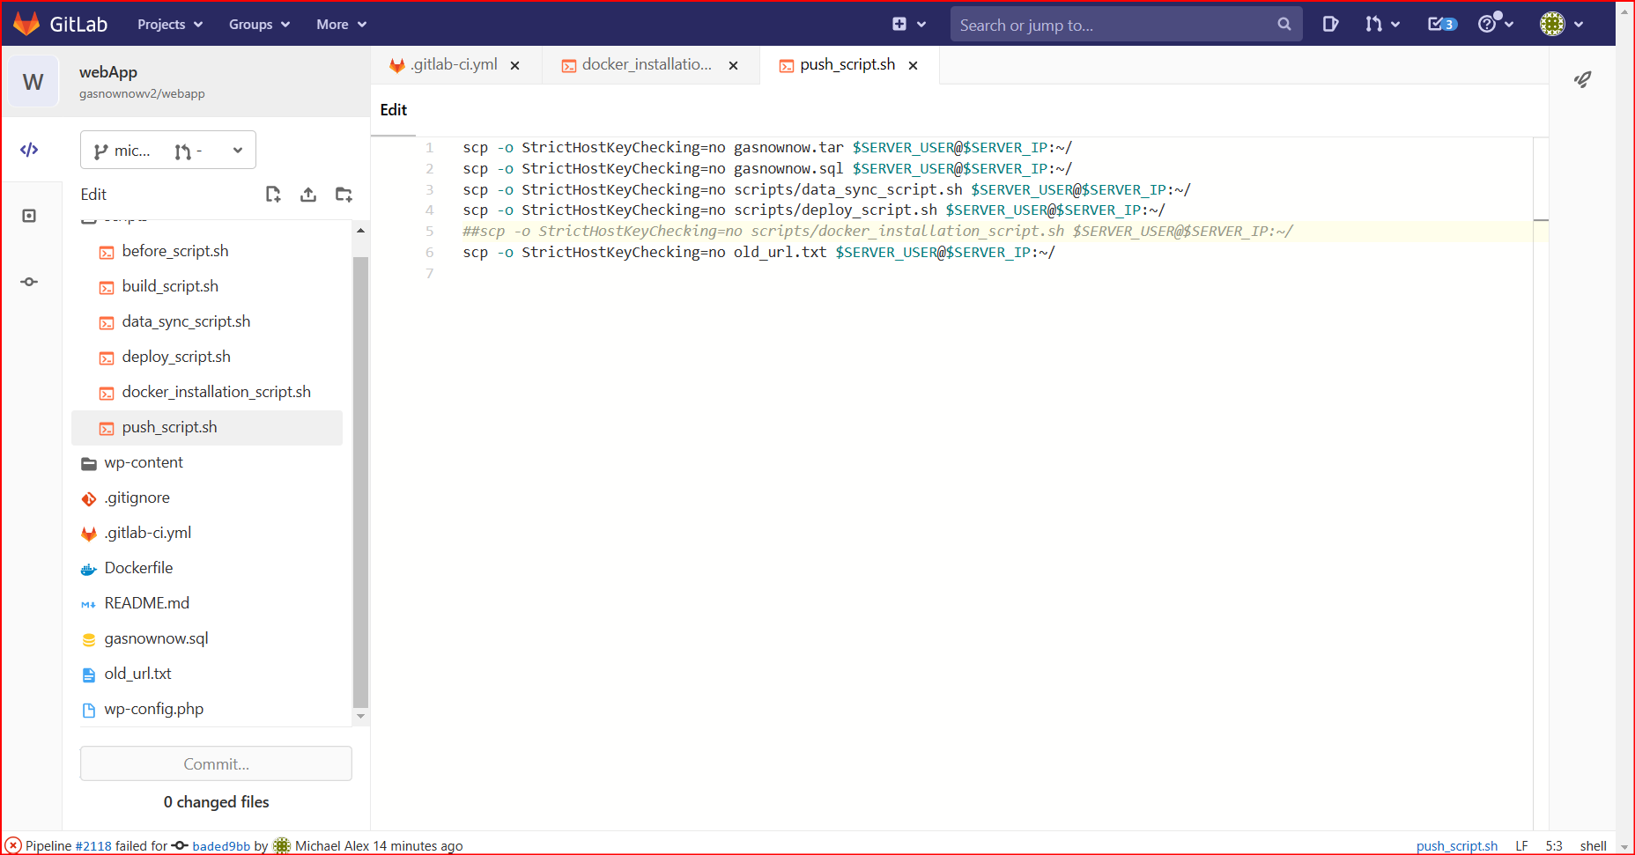Click the GitLab fox logo
Image resolution: width=1635 pixels, height=855 pixels.
pos(26,24)
